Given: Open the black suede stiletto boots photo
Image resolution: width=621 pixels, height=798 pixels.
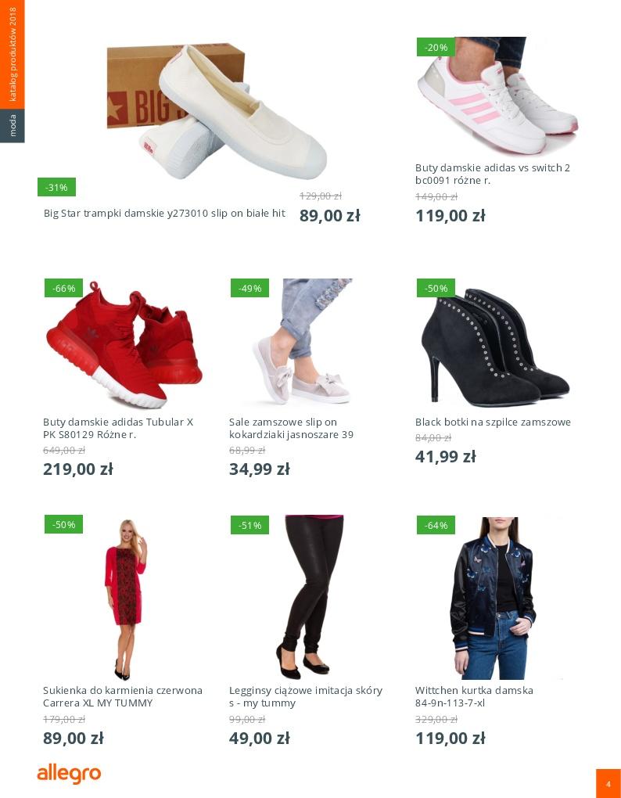Looking at the screenshot, I should (495, 347).
